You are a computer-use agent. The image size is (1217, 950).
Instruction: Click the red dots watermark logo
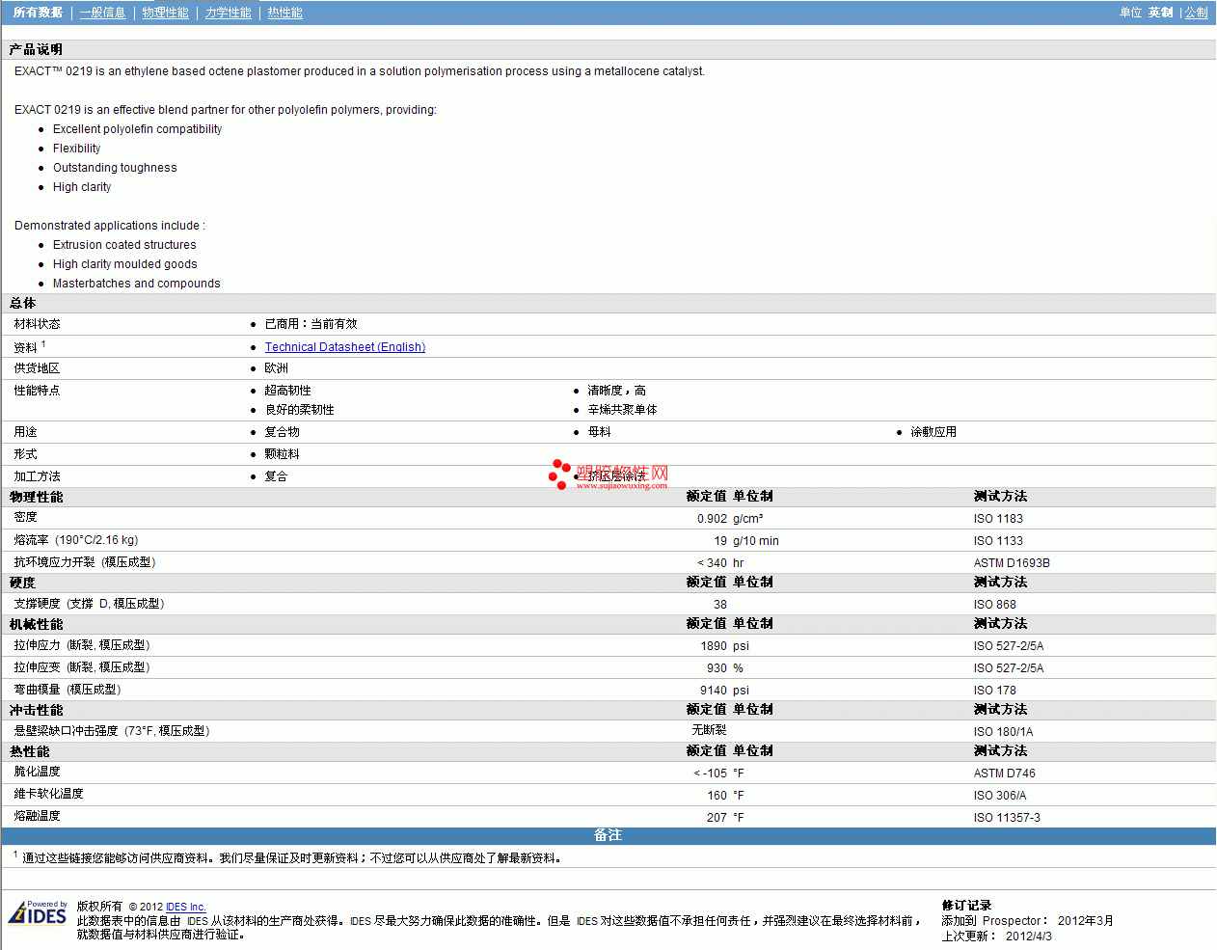(559, 474)
